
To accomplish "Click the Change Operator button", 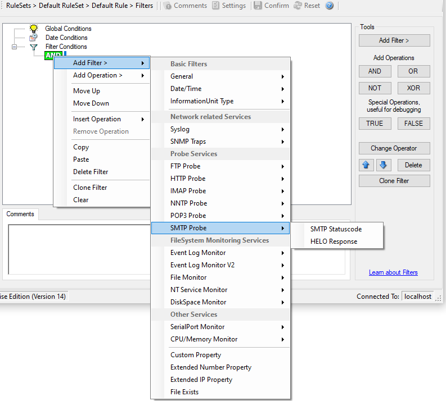I will 394,148.
